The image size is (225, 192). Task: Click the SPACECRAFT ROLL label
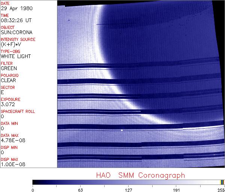point(18,111)
